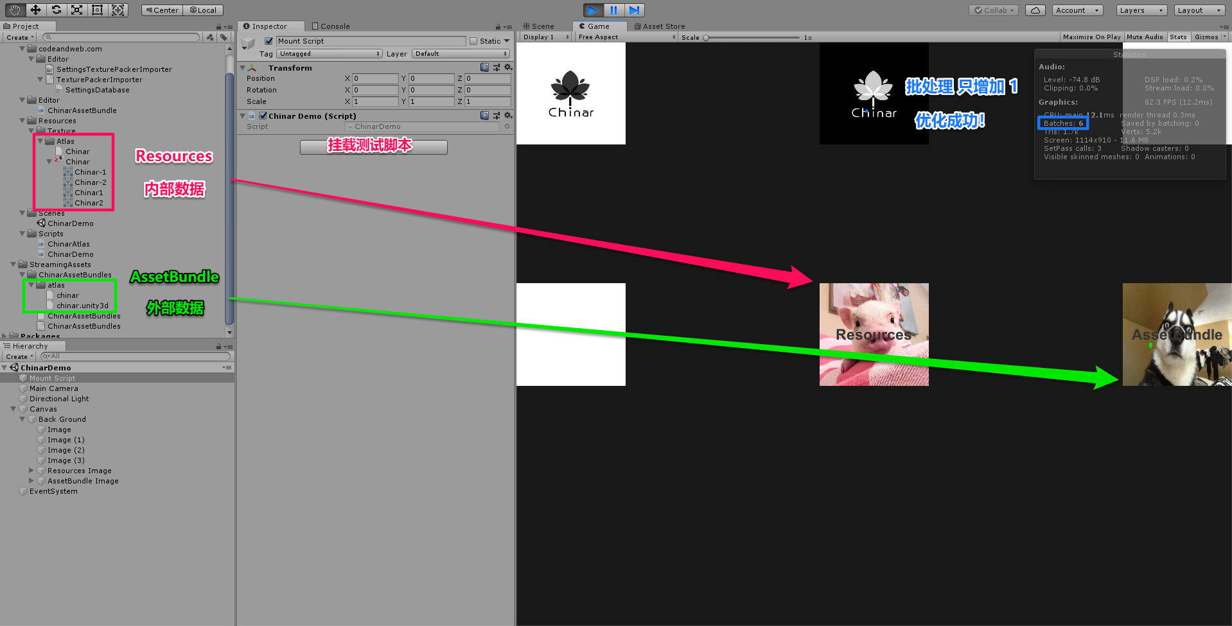Click search by type icon in Project

click(x=210, y=37)
